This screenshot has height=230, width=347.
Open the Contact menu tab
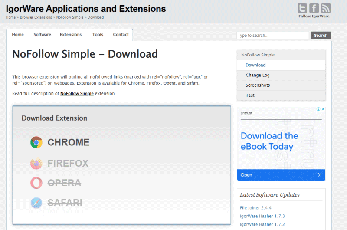tap(121, 35)
